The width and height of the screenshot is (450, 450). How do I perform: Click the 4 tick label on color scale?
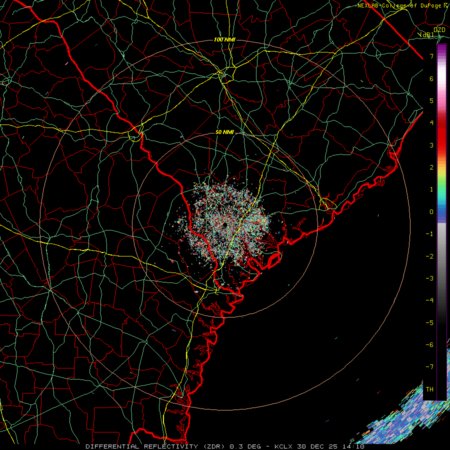(x=431, y=123)
